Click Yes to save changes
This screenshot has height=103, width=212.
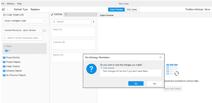(x=136, y=84)
